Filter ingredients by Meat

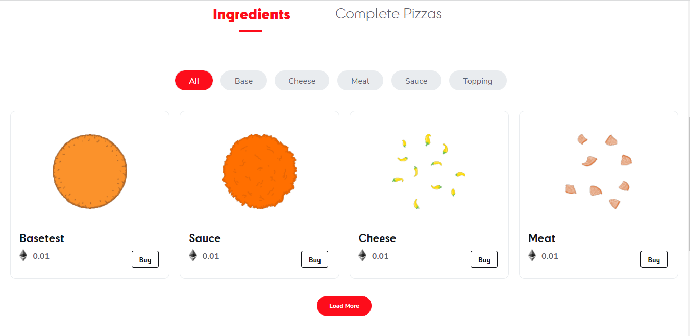[x=360, y=81]
